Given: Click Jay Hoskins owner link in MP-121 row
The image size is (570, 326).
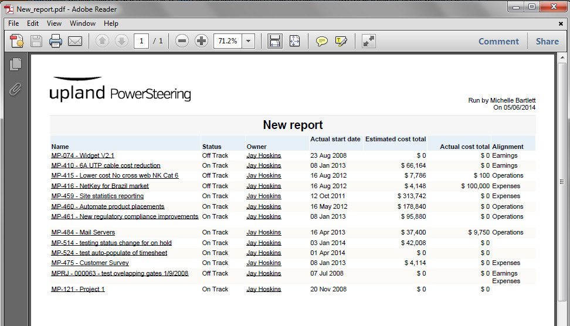Looking at the screenshot, I should coord(263,289).
